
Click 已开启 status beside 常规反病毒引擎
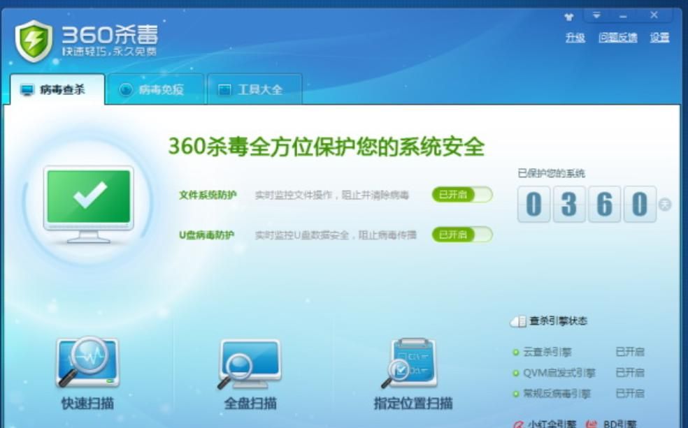click(x=630, y=394)
